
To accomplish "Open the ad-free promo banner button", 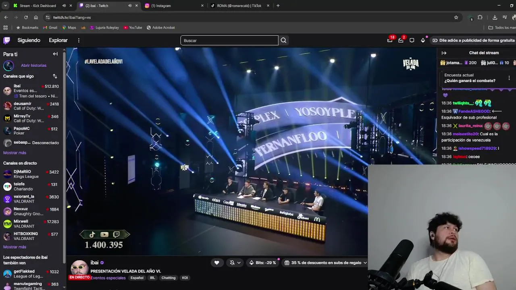I will pyautogui.click(x=474, y=40).
